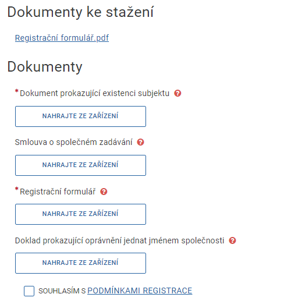
Task: Click the SOUHLASÍM S label text
Action: pos(62,291)
